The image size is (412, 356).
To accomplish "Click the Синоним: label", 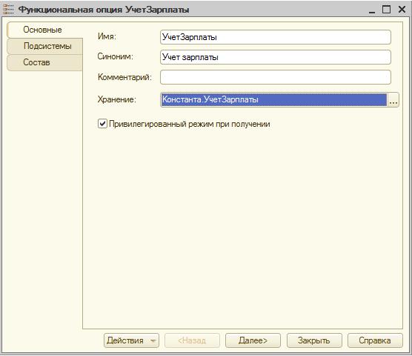I will pyautogui.click(x=116, y=56).
